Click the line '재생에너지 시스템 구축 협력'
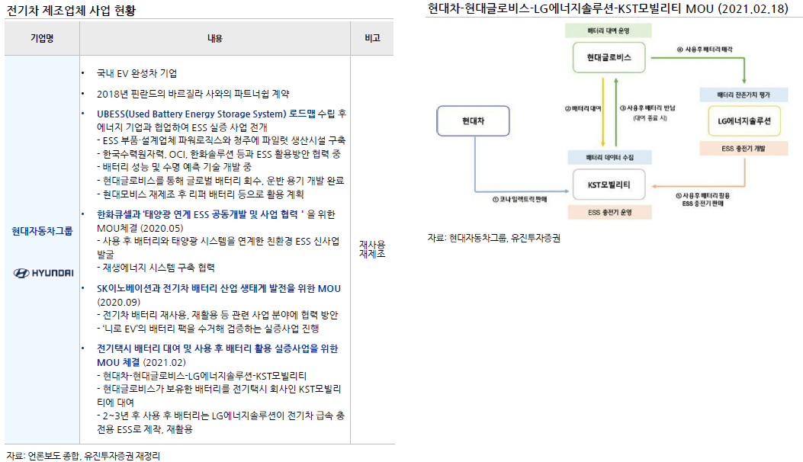The height and width of the screenshot is (462, 803). click(x=156, y=268)
